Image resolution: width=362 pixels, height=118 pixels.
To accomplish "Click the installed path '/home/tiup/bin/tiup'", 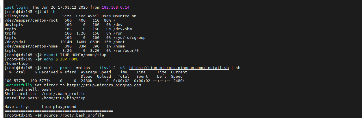I will coord(64,98).
